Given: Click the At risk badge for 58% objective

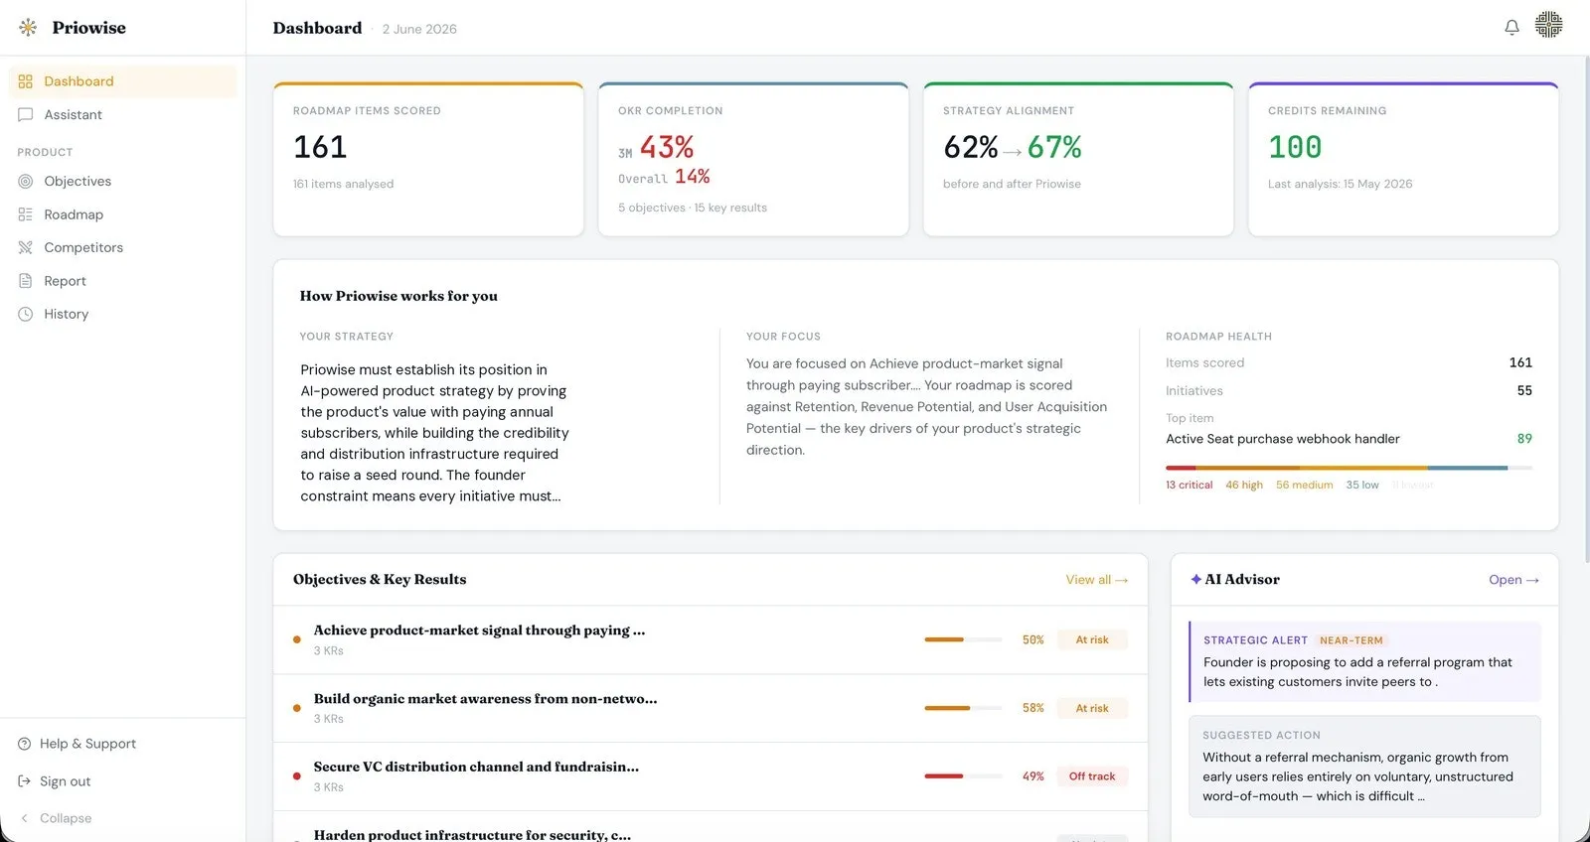Looking at the screenshot, I should pos(1091,708).
